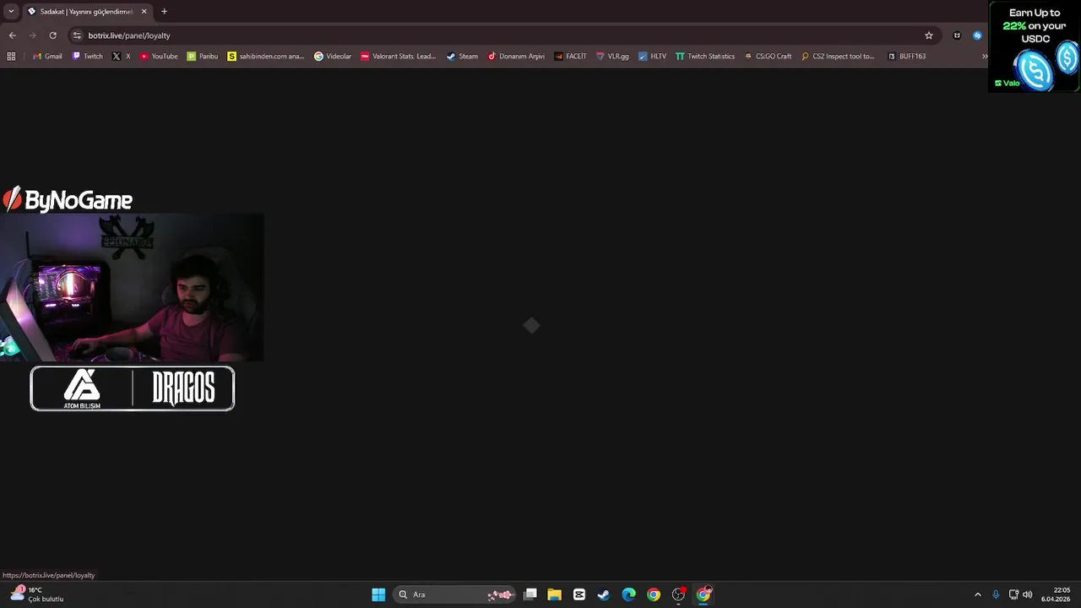Open the Valorant Stats bookmark
Screen dimensions: 1081x608
399,57
